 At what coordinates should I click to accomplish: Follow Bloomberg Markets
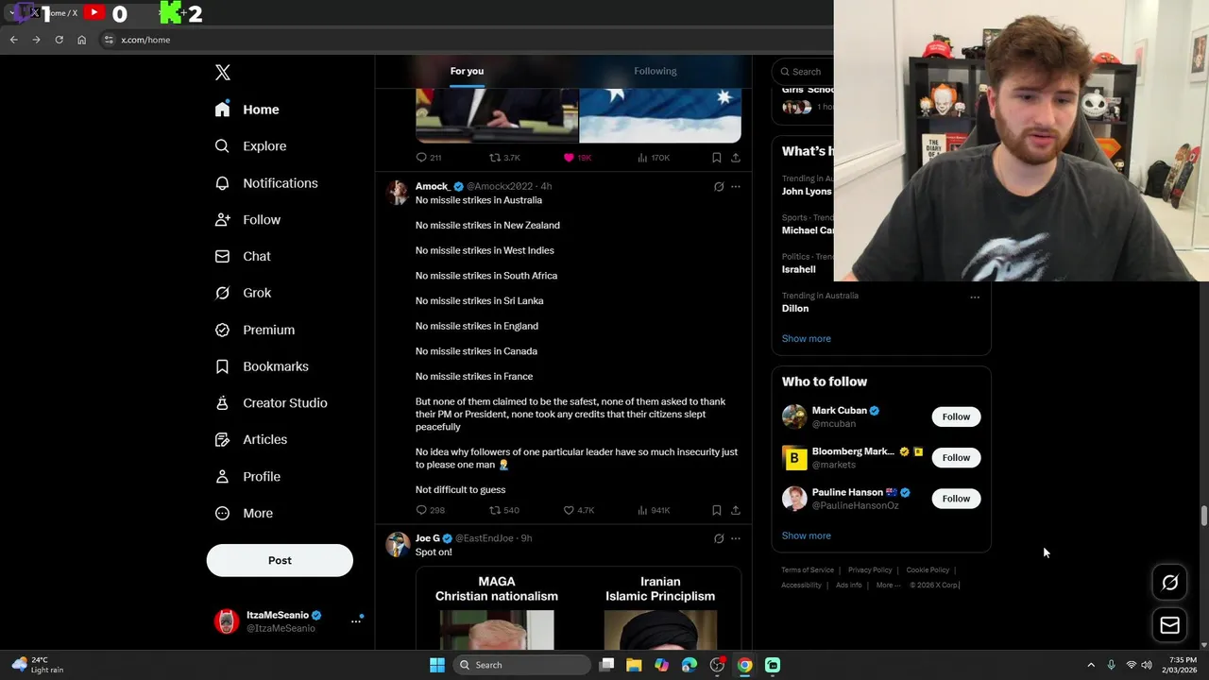(956, 457)
